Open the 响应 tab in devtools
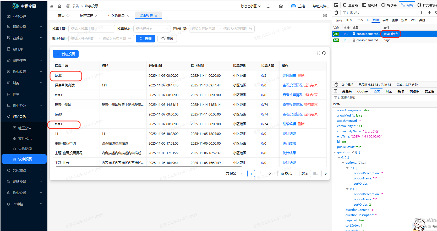The width and height of the screenshot is (437, 231). (389, 91)
